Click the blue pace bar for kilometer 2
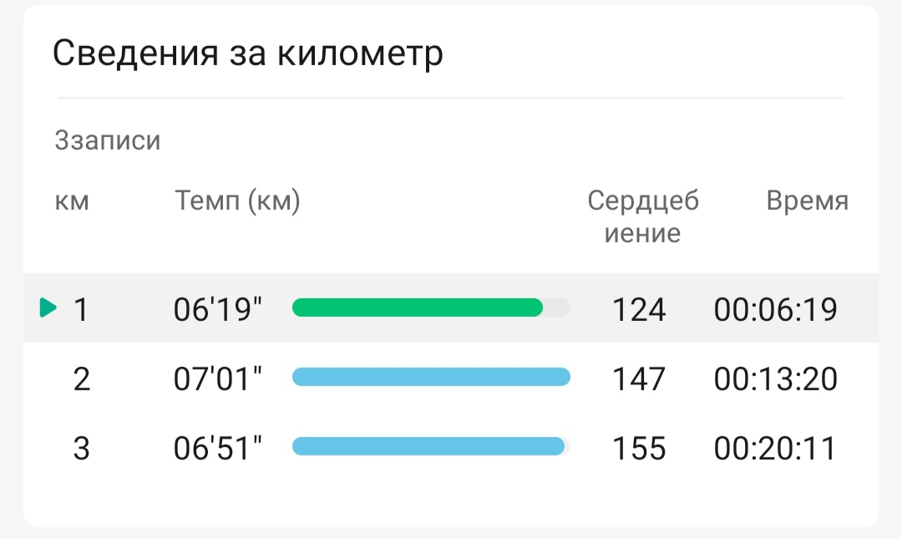Viewport: 902px width, 539px height. 432,377
